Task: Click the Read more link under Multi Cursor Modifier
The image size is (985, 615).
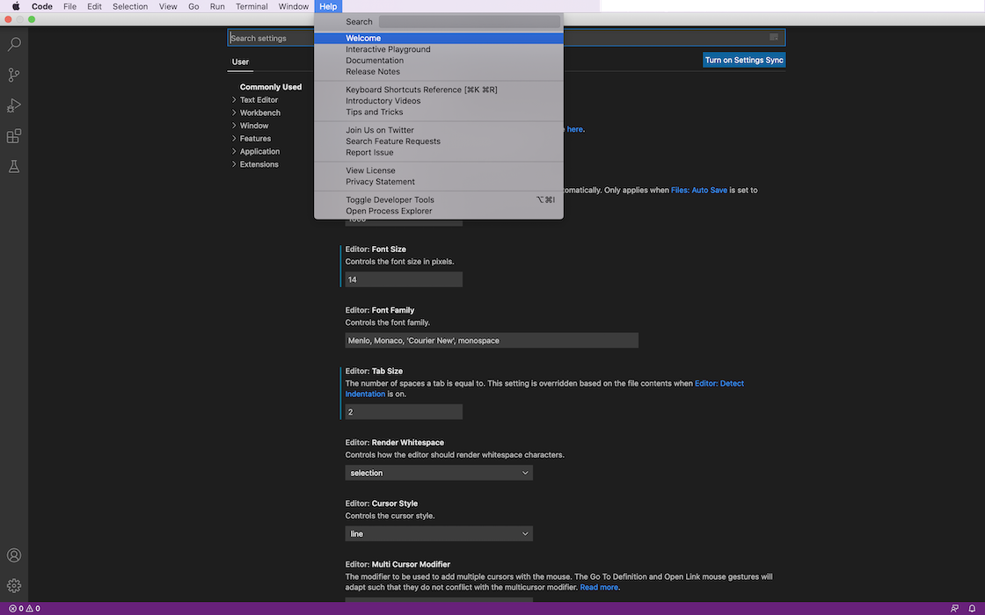Action: point(599,587)
